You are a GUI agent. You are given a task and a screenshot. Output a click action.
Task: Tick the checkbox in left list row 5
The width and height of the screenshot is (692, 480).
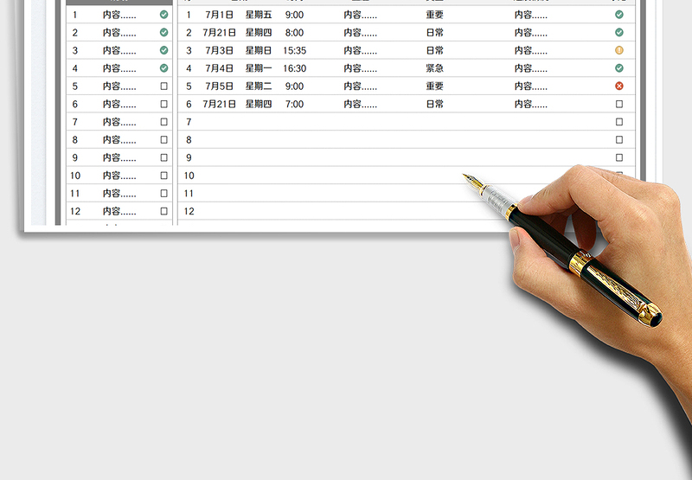164,86
